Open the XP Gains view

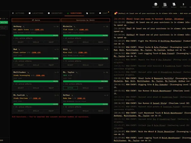[36, 20]
